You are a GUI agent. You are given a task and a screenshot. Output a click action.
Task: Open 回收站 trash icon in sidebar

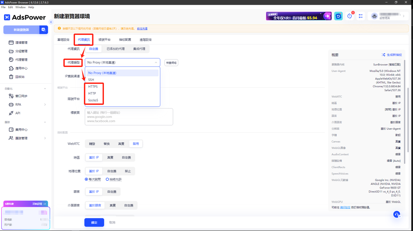coord(11,77)
